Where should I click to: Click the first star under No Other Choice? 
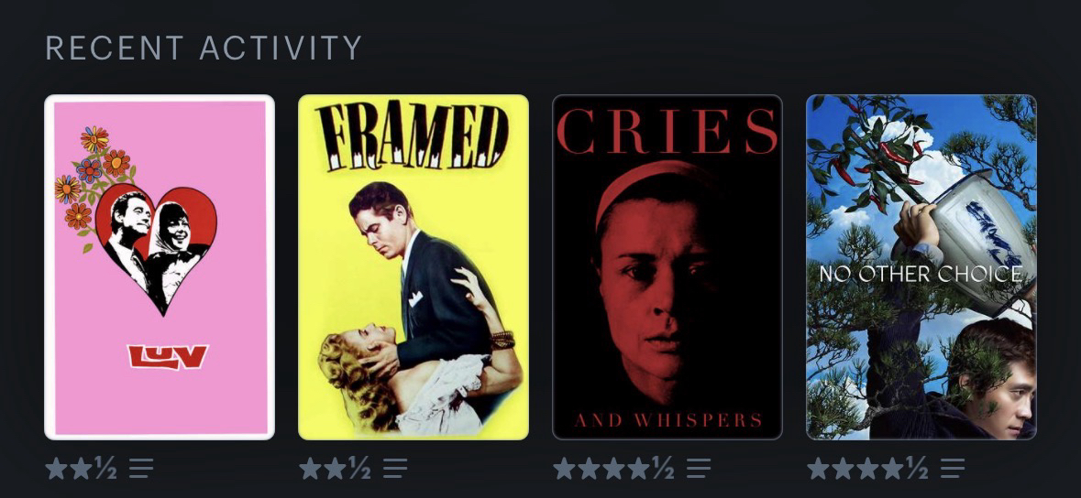coord(819,469)
